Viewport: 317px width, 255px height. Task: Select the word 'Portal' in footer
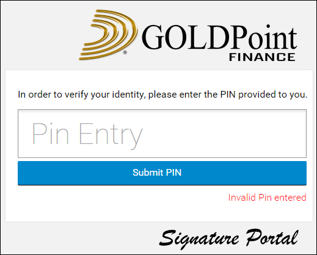coord(272,237)
